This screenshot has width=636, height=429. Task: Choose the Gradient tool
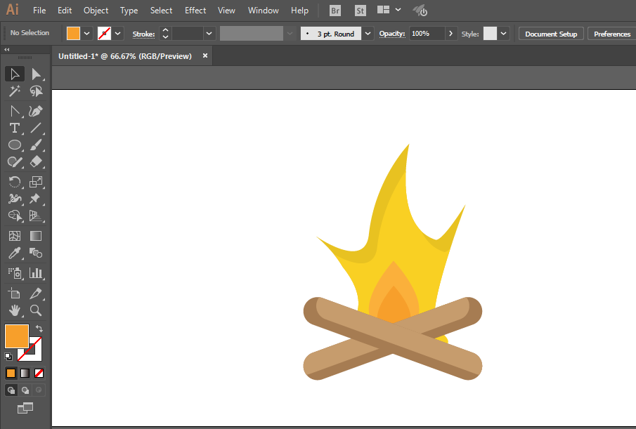36,236
